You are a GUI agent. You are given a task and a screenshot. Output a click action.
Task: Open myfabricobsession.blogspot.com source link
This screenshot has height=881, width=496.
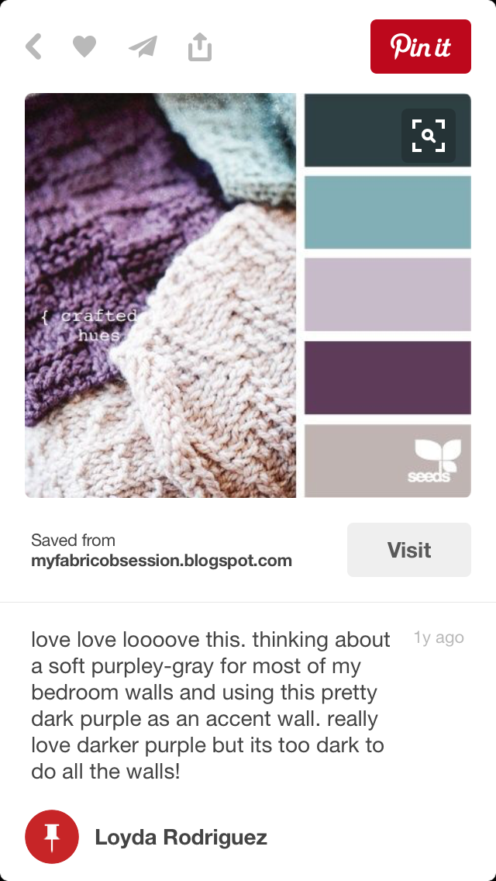pos(162,560)
